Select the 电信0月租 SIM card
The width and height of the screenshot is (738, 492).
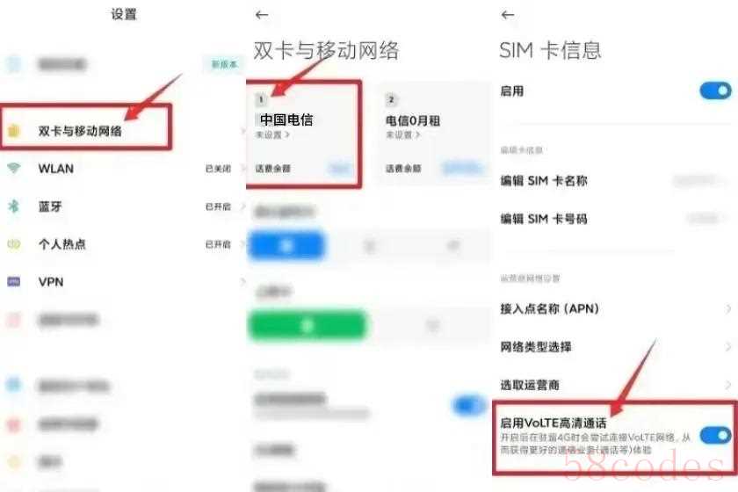[432, 134]
